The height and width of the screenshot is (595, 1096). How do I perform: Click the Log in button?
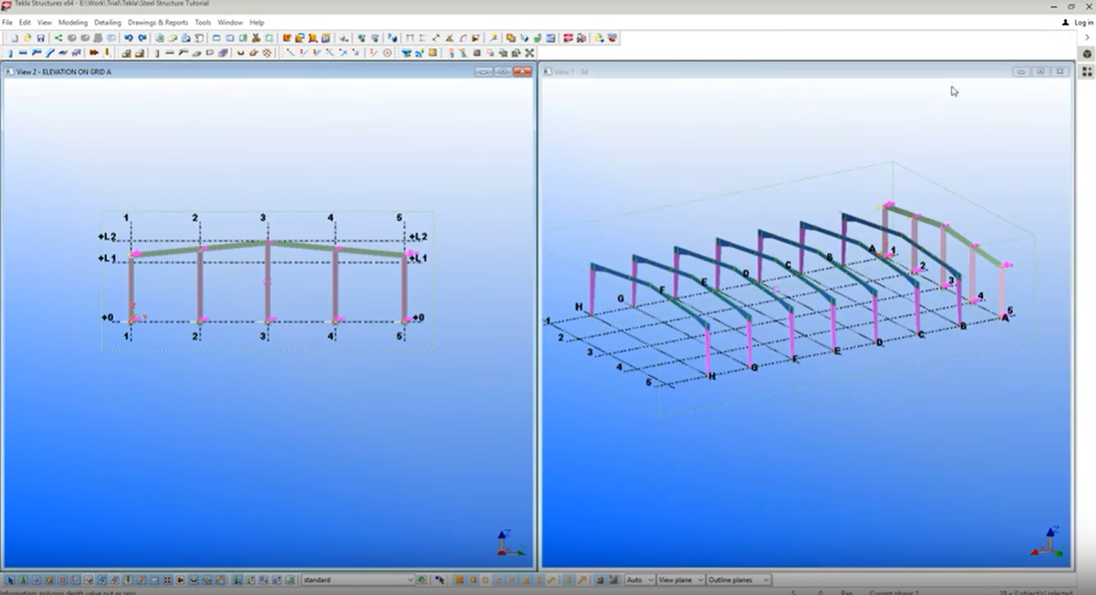(1078, 22)
